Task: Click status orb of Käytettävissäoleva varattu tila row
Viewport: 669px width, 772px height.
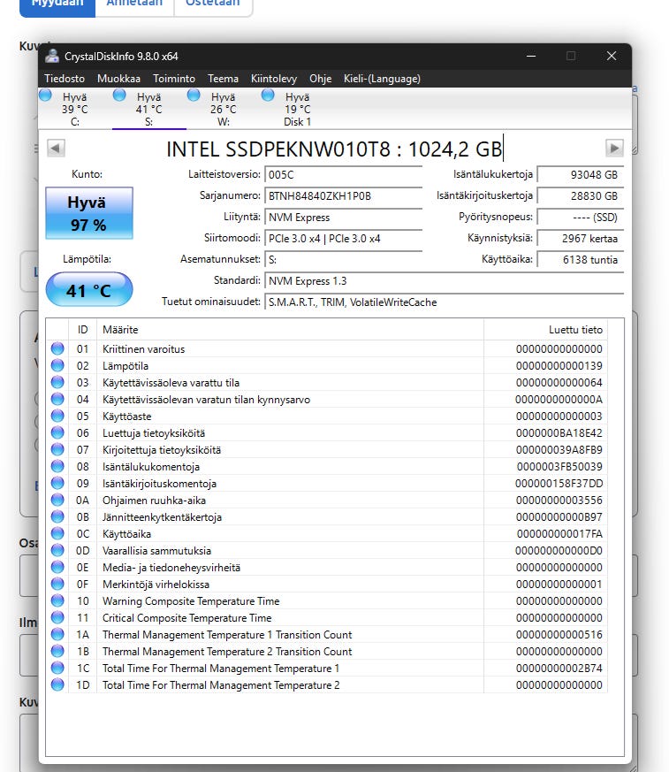Action: pos(57,382)
